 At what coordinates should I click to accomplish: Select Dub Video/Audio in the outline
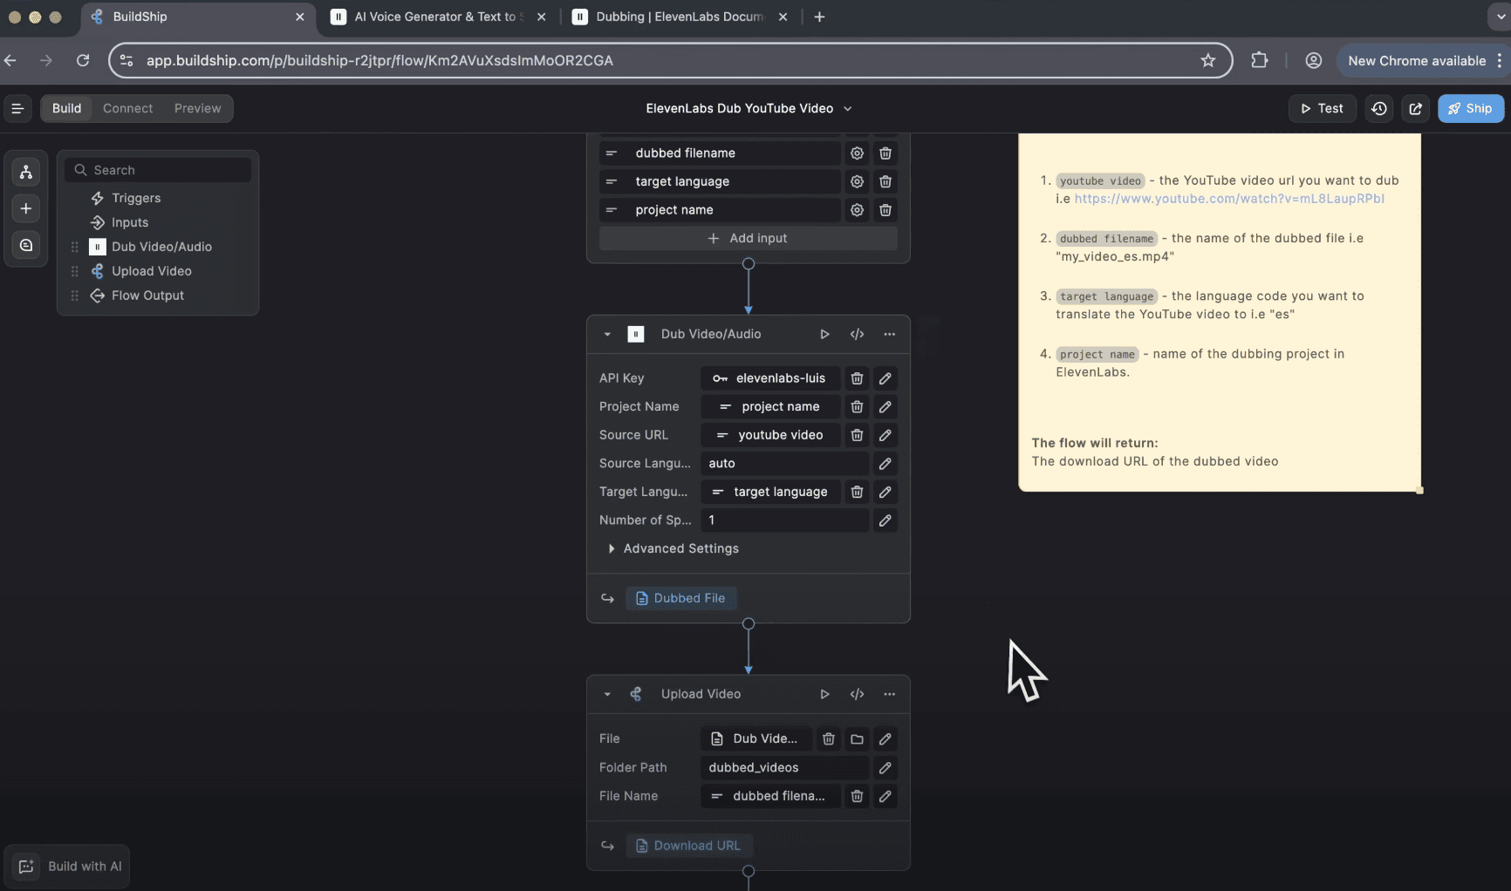point(161,247)
